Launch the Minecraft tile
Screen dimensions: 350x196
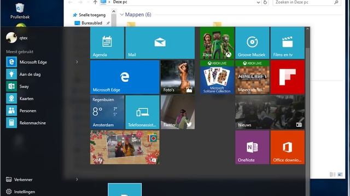(252, 77)
